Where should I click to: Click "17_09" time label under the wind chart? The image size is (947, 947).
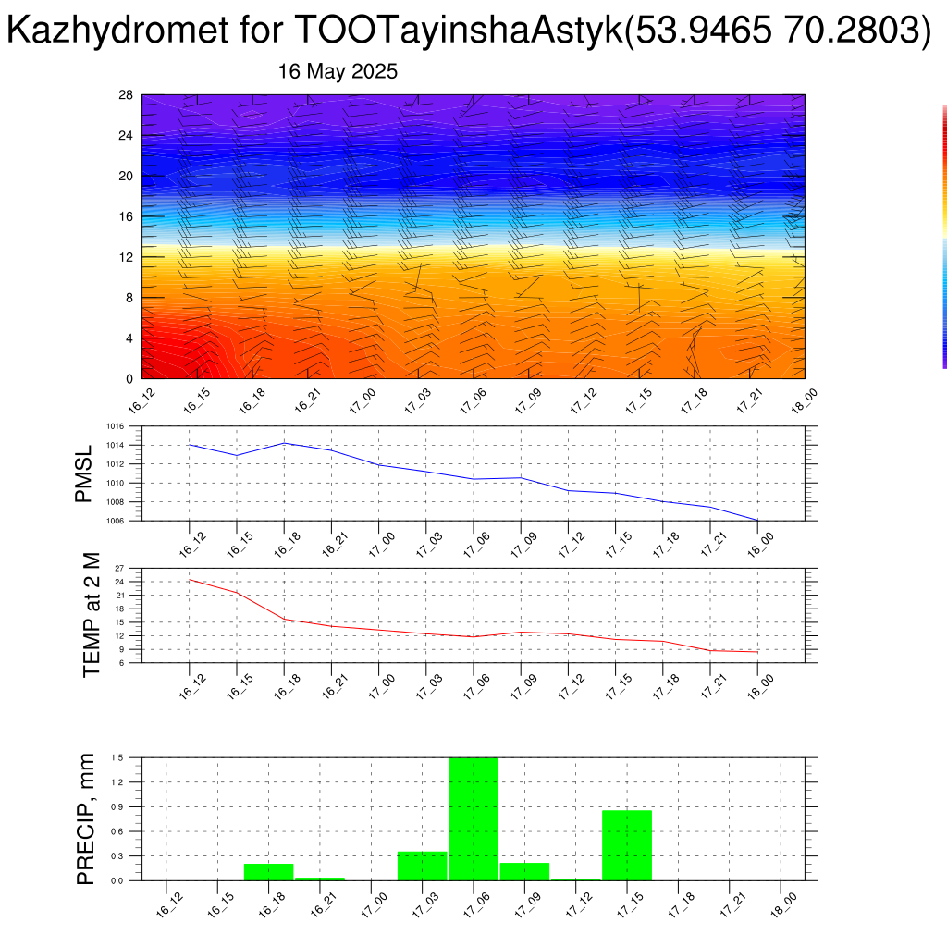point(528,401)
